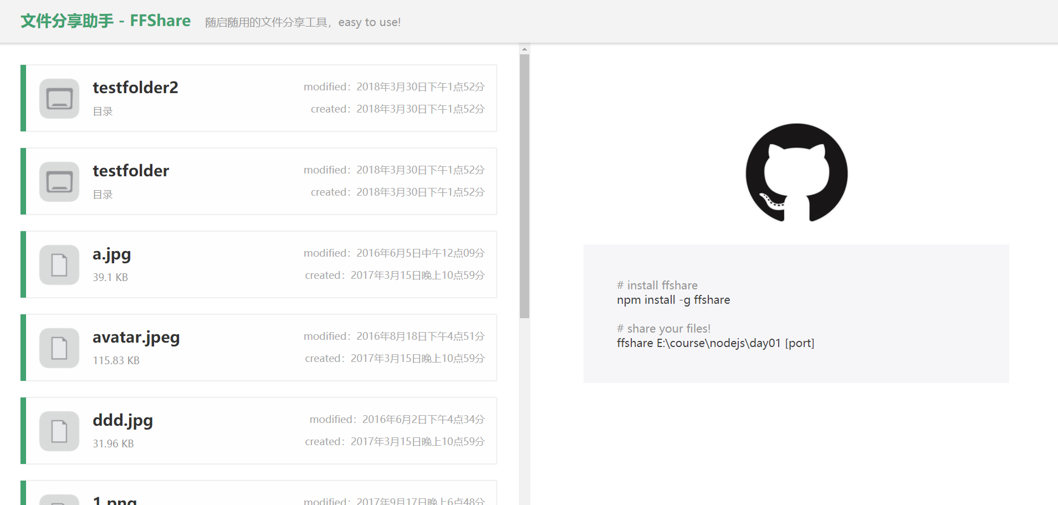This screenshot has height=505, width=1058.
Task: Open the testfolder folder name
Action: (x=131, y=171)
